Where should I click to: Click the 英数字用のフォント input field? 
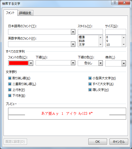pyautogui.click(x=40, y=44)
